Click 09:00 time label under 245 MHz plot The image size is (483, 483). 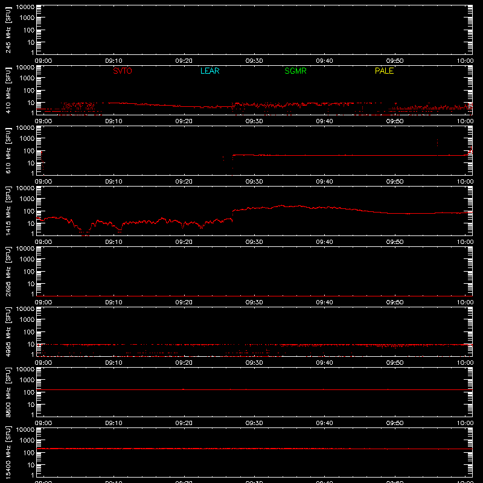tap(43, 61)
